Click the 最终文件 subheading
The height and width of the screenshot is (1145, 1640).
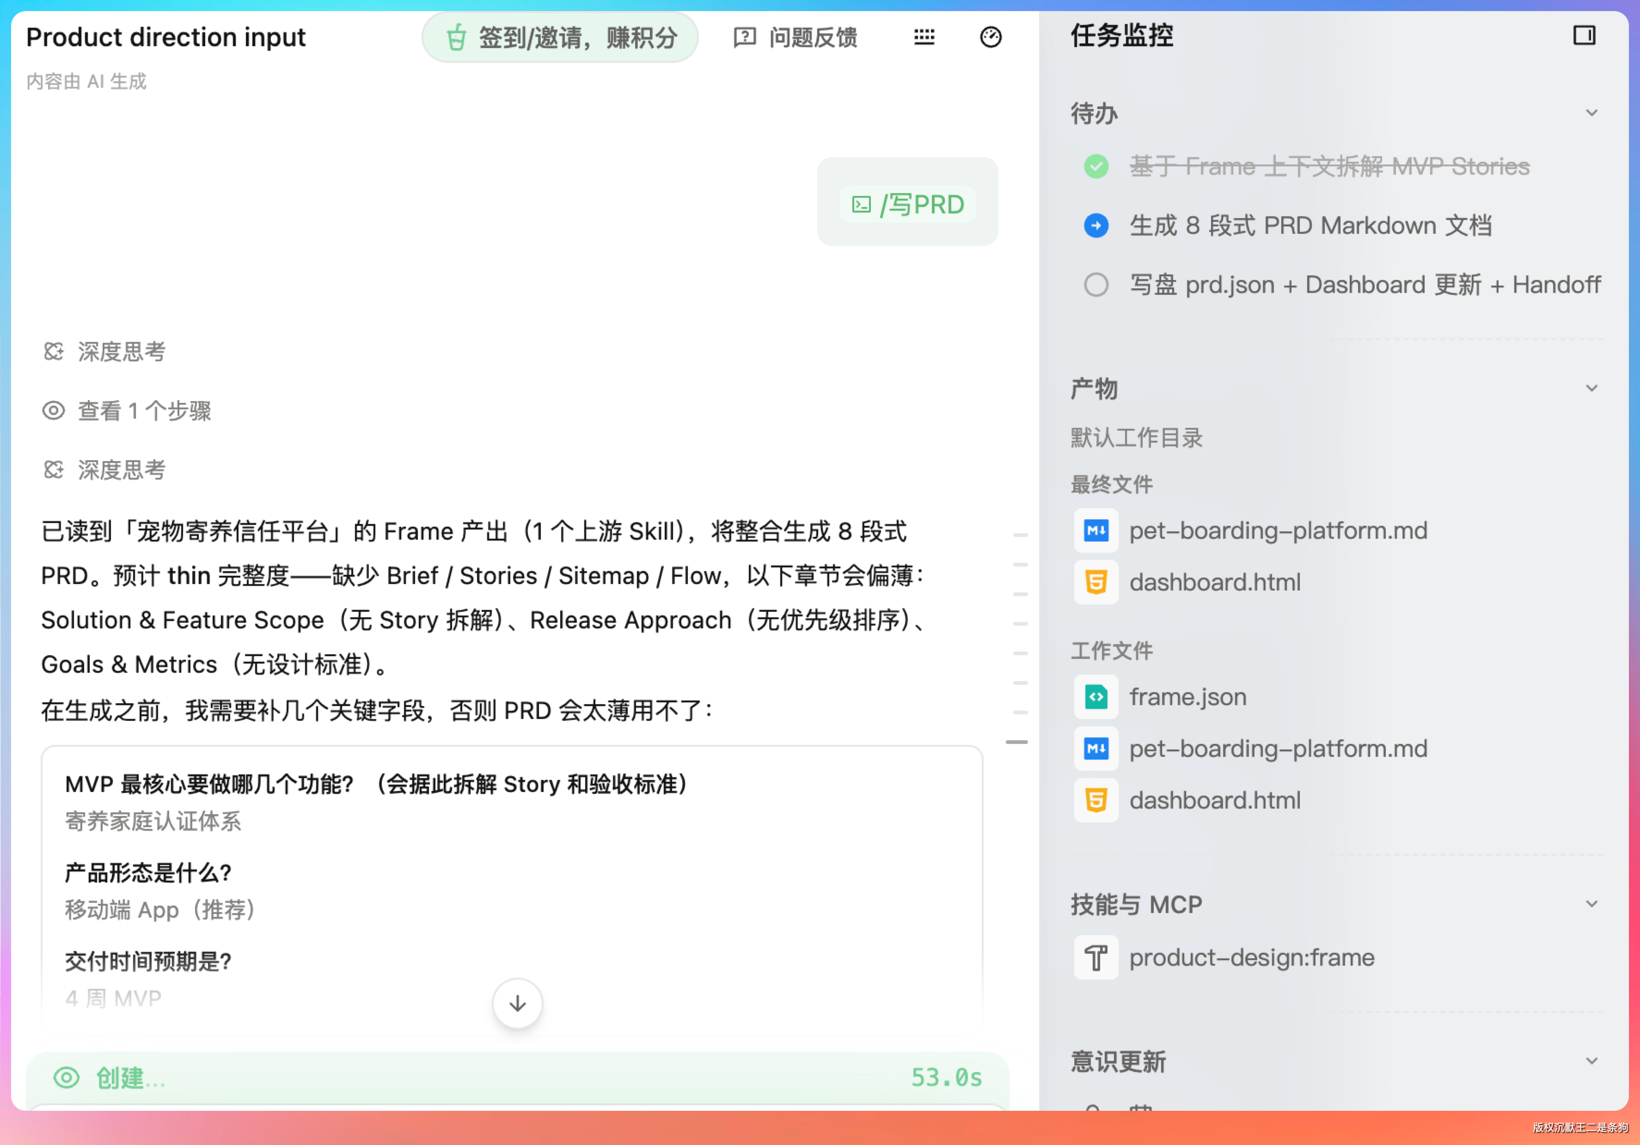(x=1111, y=485)
